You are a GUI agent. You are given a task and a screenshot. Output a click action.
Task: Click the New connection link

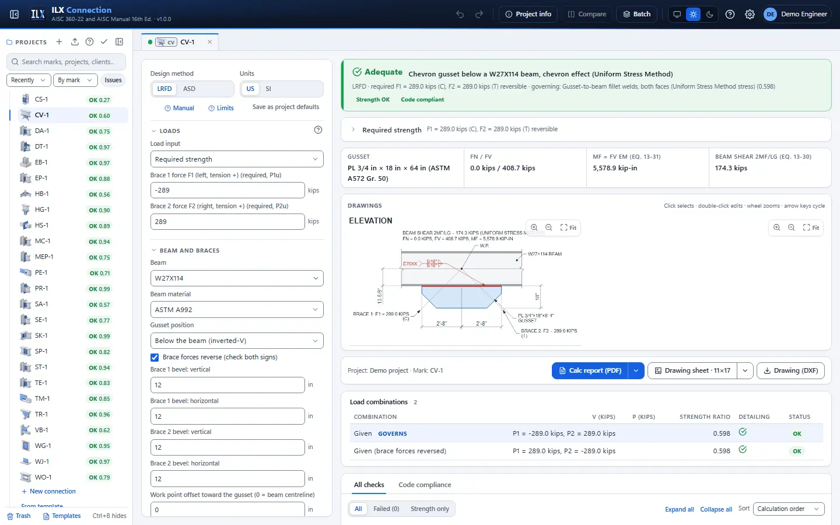point(48,491)
